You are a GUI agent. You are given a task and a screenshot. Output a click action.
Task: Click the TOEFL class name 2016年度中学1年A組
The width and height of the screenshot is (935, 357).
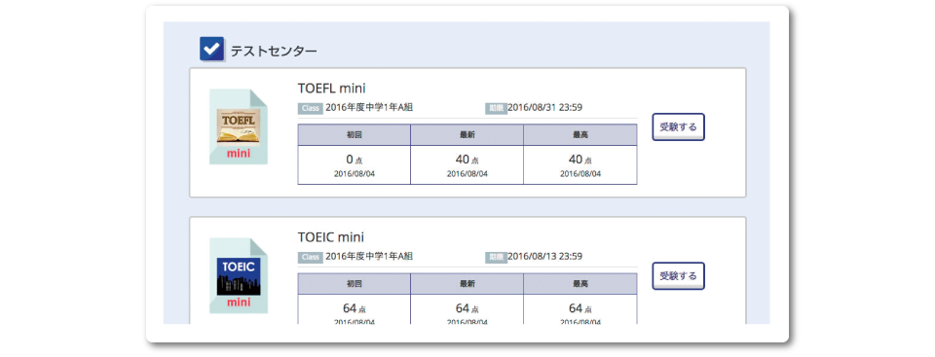point(369,108)
